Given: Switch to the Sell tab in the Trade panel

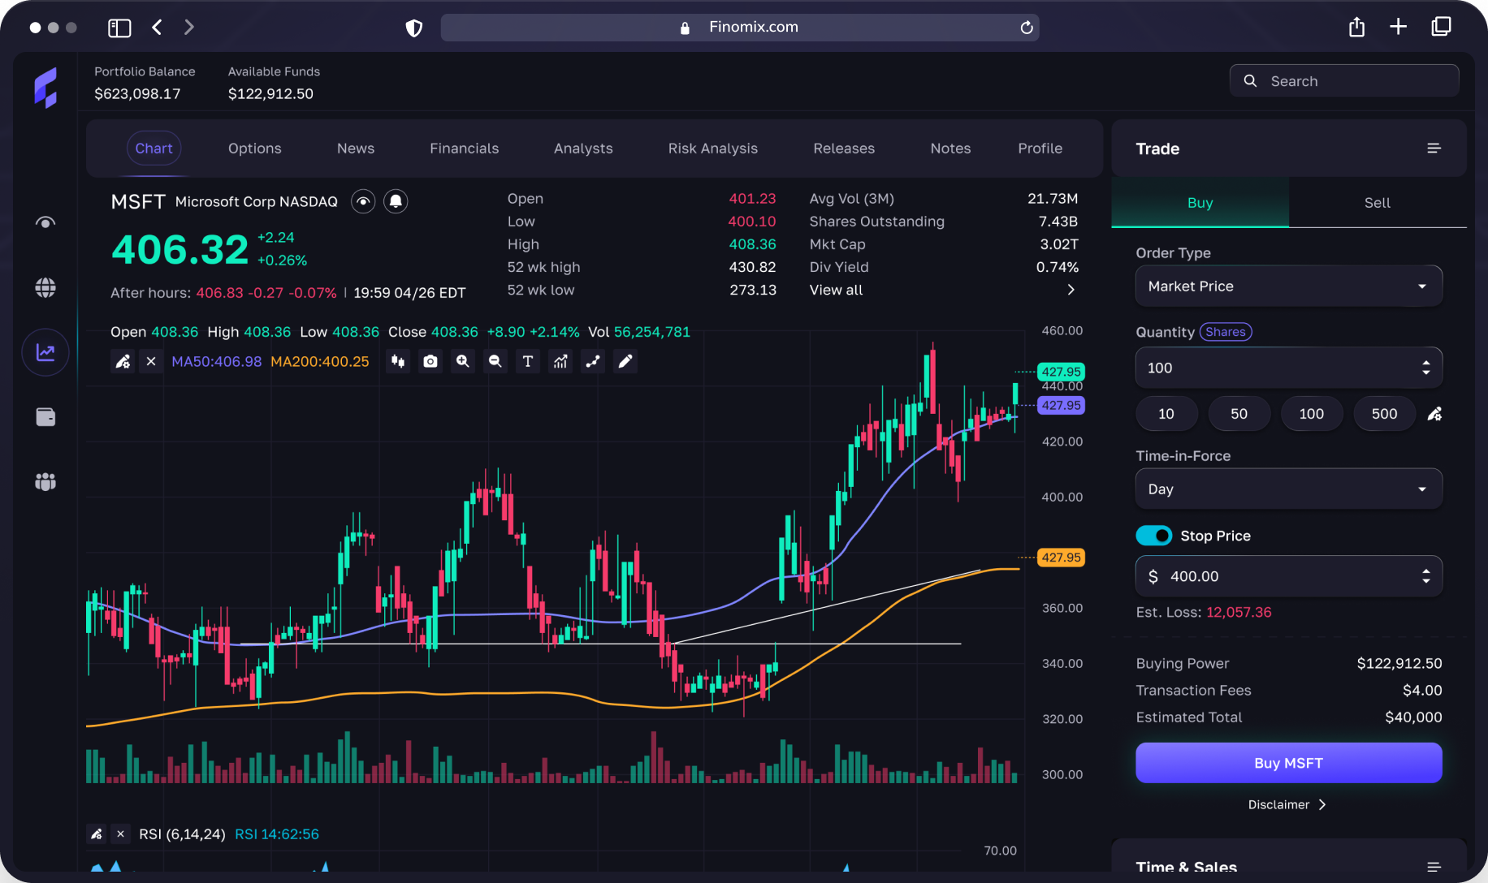Looking at the screenshot, I should (1377, 203).
